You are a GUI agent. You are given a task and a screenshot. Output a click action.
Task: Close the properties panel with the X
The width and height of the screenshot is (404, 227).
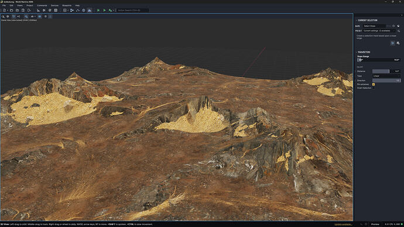click(402, 15)
